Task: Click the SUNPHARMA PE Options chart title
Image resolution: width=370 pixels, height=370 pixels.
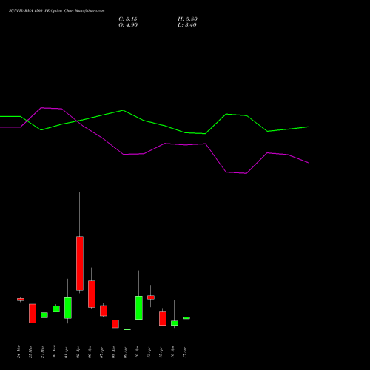Action: [56, 11]
